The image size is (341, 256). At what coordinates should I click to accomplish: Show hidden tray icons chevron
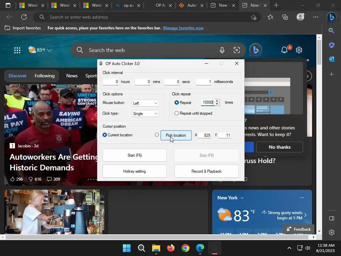(289, 248)
